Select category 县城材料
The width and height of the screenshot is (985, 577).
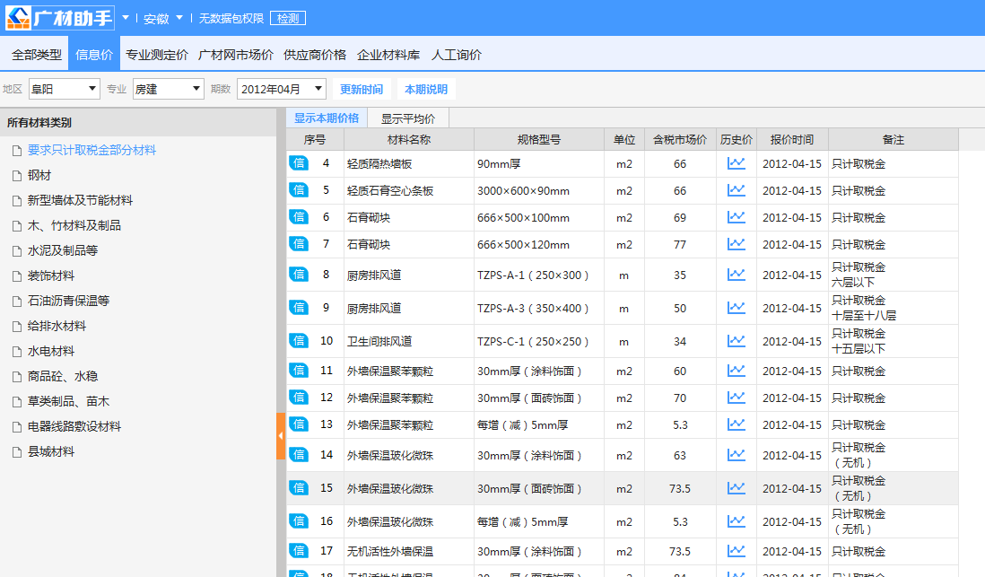pos(51,452)
